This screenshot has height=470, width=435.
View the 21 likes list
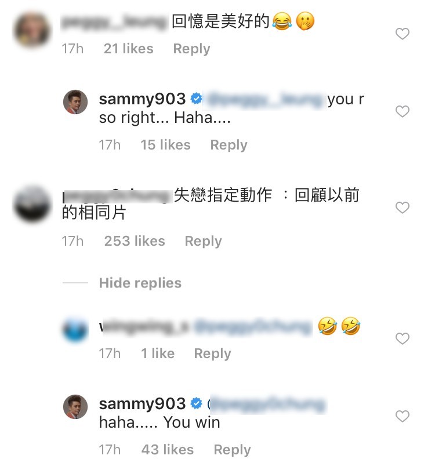128,49
